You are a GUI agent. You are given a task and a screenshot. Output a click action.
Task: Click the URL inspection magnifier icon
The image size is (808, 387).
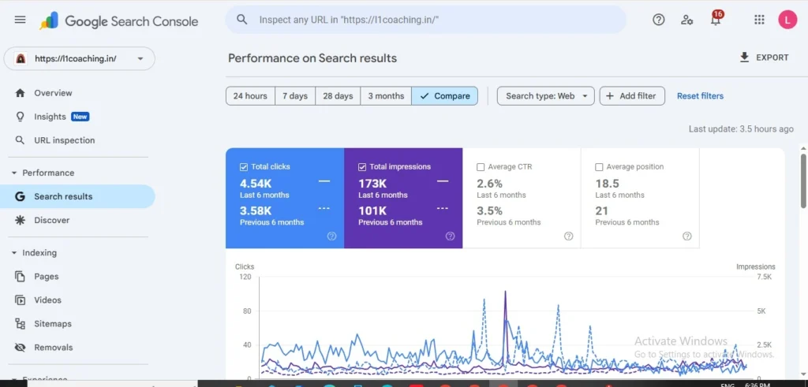(x=20, y=140)
